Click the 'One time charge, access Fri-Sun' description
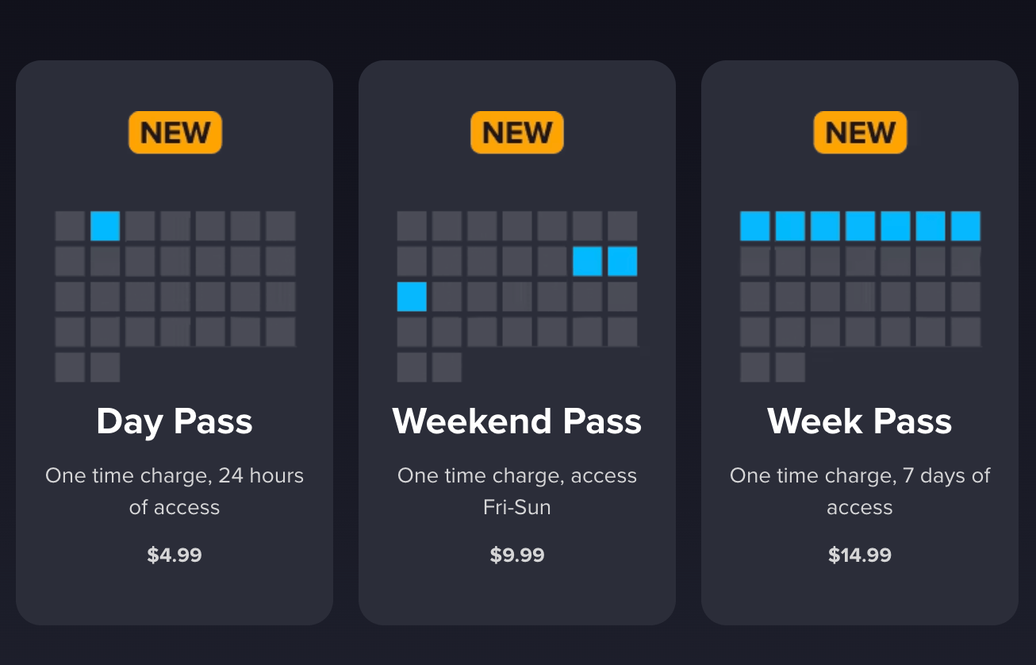Image resolution: width=1036 pixels, height=665 pixels. 517,490
